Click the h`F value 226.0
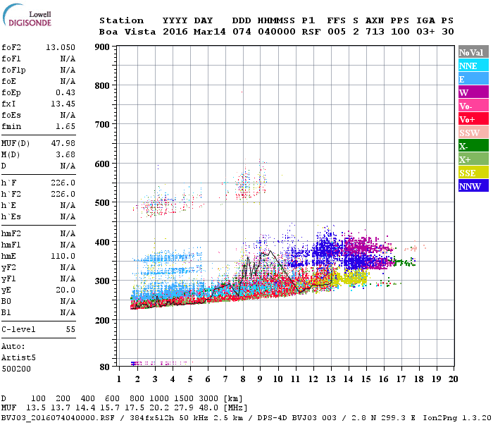The image size is (493, 423). click(63, 183)
